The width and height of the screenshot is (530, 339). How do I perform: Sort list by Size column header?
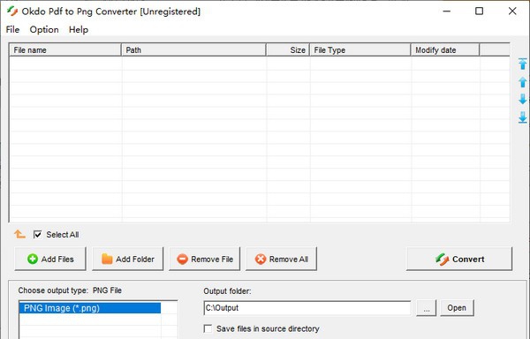click(288, 50)
